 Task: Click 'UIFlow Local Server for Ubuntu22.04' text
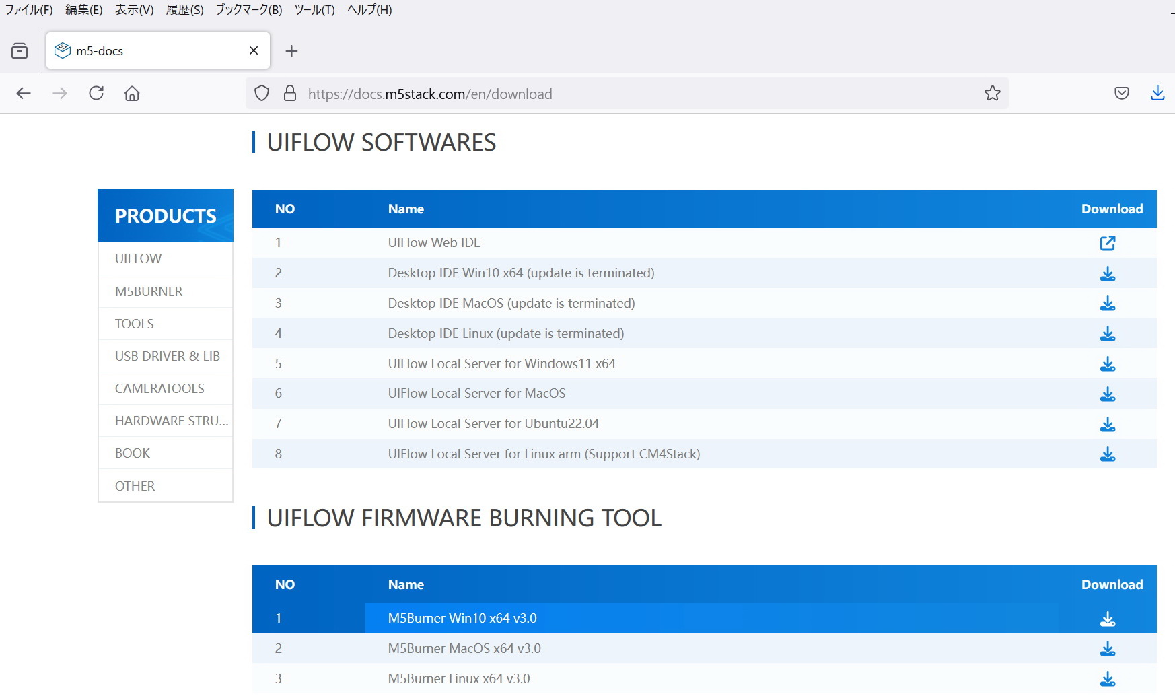tap(493, 423)
